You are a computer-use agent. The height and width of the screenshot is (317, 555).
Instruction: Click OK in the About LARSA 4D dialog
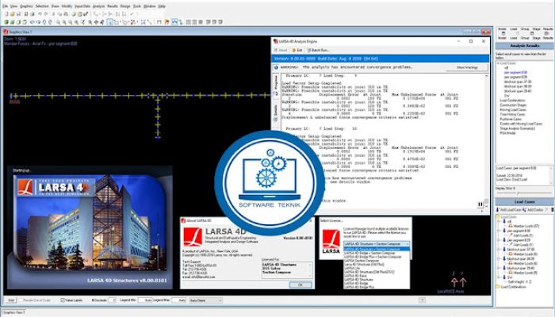(300, 285)
